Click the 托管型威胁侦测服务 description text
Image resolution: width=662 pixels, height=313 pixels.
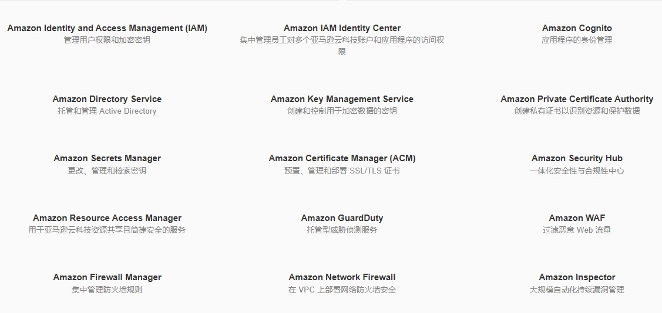[342, 230]
